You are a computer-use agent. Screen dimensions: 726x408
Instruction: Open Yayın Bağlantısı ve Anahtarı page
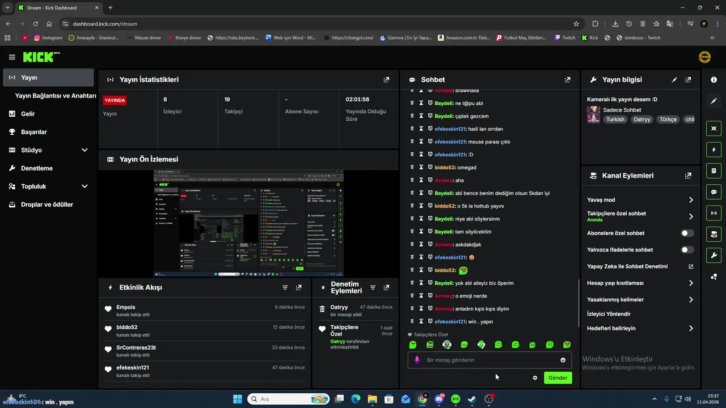click(x=56, y=96)
